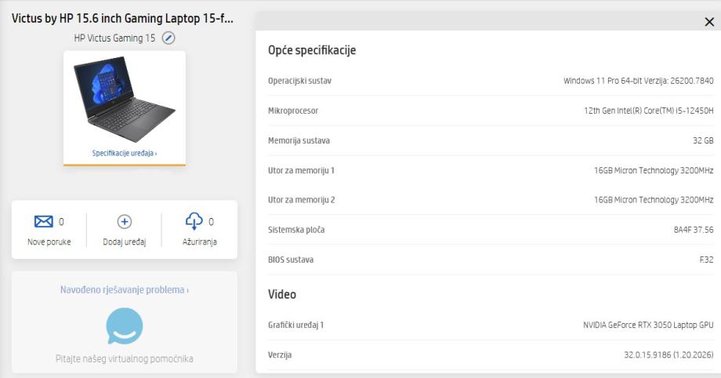Click the HP Victus Gaming 15 name
The image size is (721, 378).
click(x=114, y=38)
